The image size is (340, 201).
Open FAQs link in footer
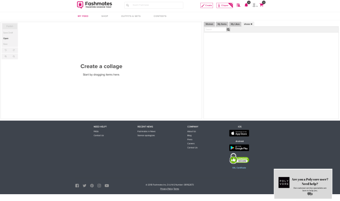[96, 132]
